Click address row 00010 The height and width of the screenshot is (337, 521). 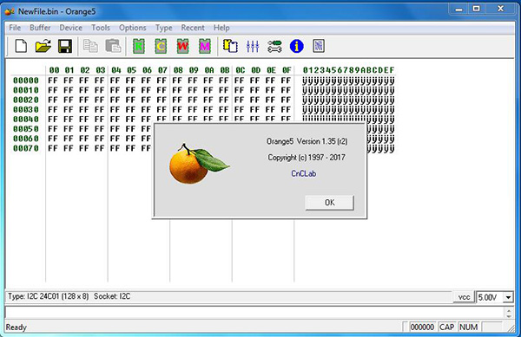pos(26,90)
